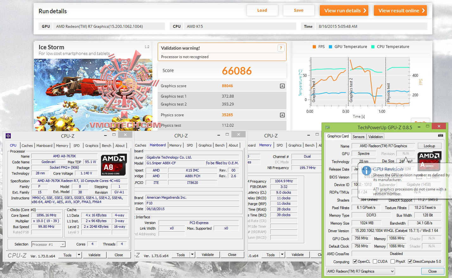Image resolution: width=452 pixels, height=278 pixels.
Task: Open the Graphics tab in the CPU-Z Mainboard window
Action: [205, 145]
